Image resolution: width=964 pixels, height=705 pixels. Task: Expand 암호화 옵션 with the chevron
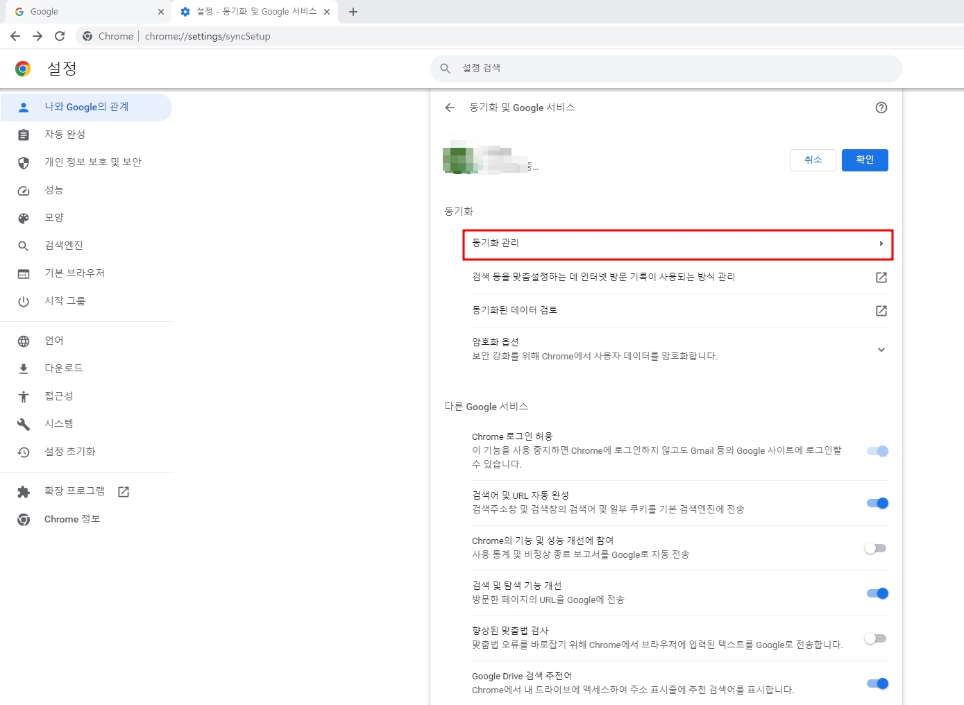point(881,350)
